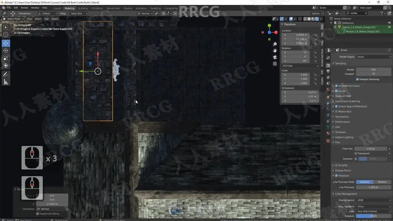Viewport: 393px width, 221px height.
Task: Open the Display Device sRGB dropdown
Action: 374,200
